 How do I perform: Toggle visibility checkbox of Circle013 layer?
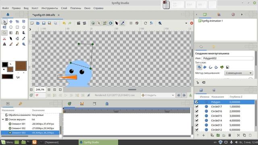[x=197, y=125]
